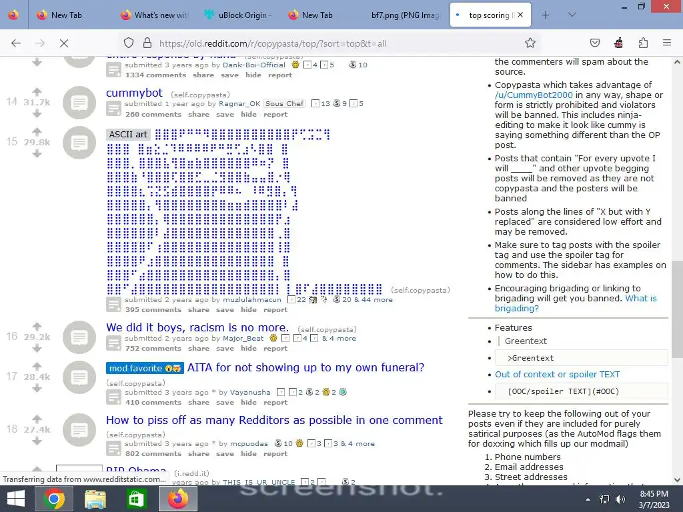Save "How to piss off" post
683x512 pixels.
(x=225, y=453)
